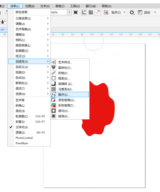The image size is (160, 192).
Task: Click the 贴齐(T) snap button label
Action: (116, 12)
